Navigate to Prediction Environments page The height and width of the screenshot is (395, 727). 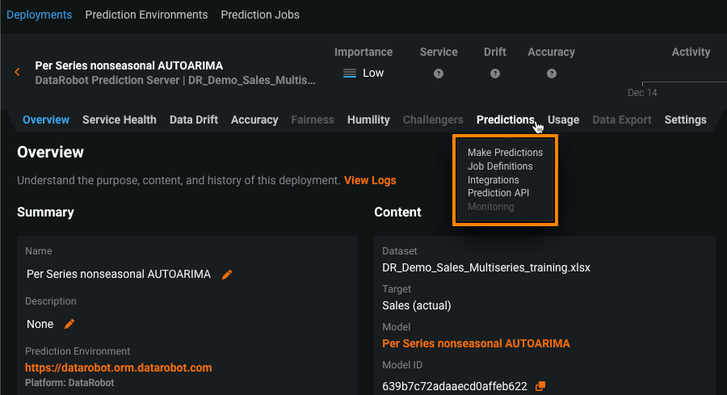tap(146, 15)
